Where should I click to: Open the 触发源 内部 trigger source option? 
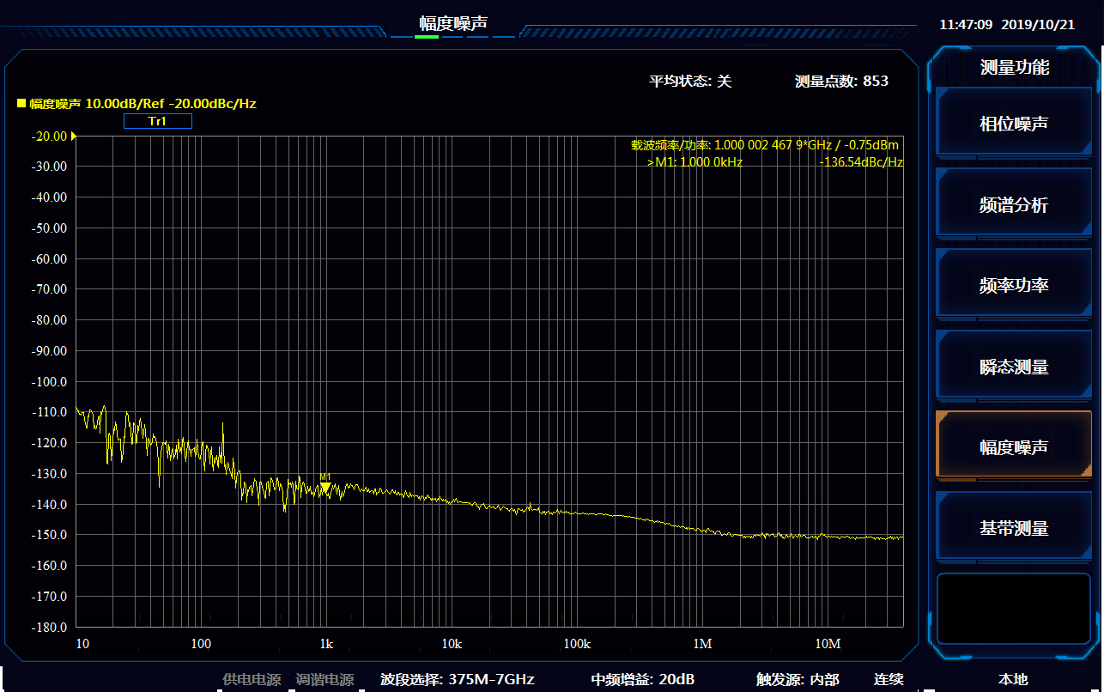pos(797,679)
